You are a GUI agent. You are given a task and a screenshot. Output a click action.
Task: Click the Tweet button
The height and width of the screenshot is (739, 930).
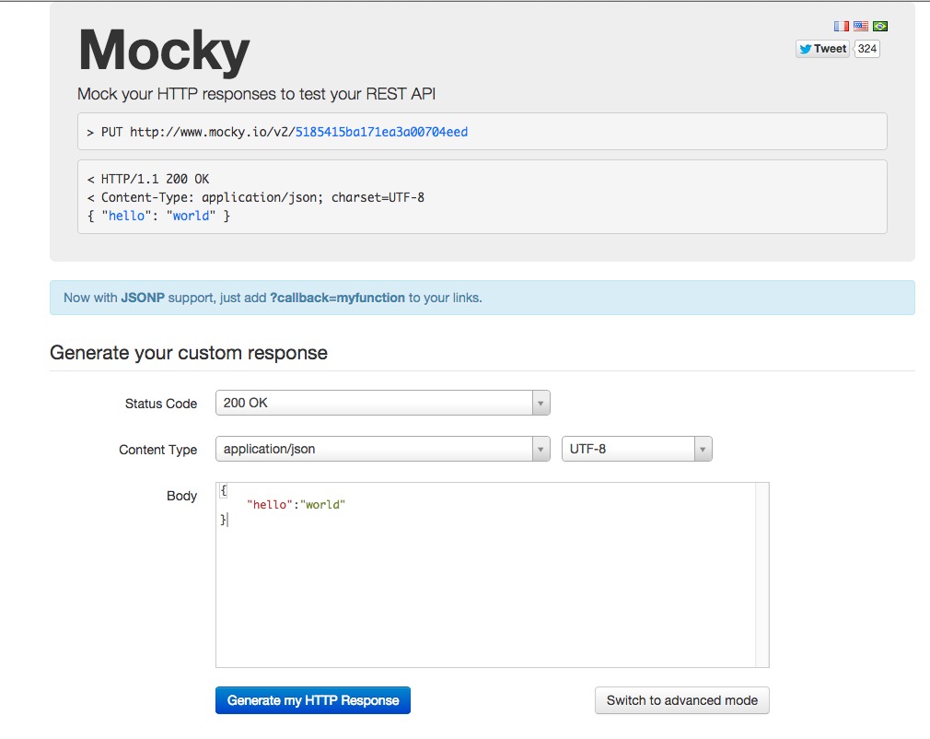[822, 49]
